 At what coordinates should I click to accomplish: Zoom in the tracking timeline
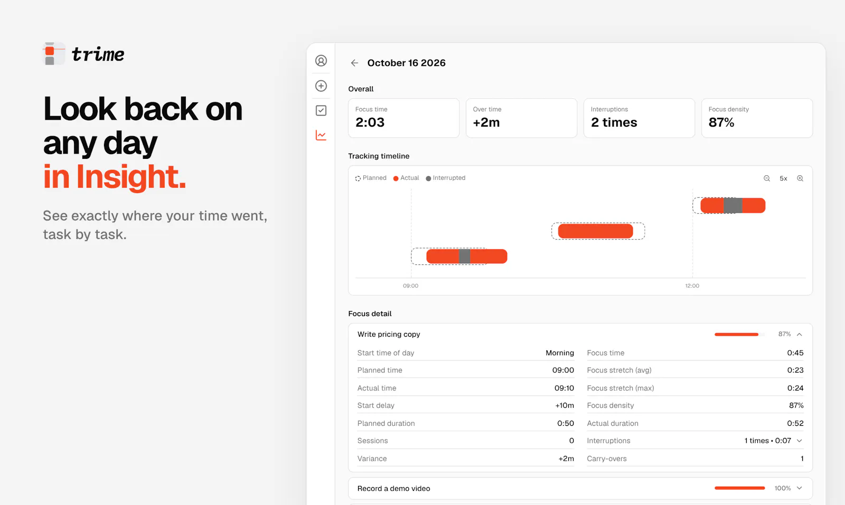tap(800, 178)
